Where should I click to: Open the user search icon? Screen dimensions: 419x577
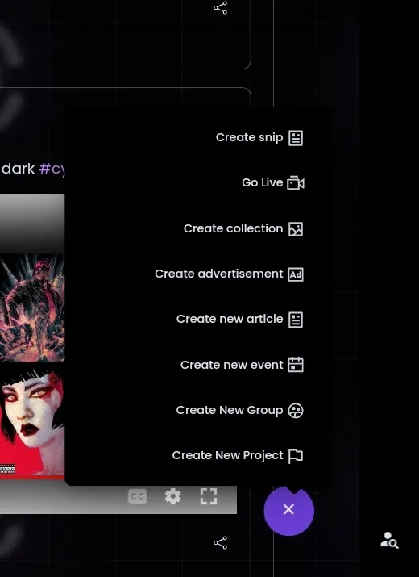(x=389, y=540)
